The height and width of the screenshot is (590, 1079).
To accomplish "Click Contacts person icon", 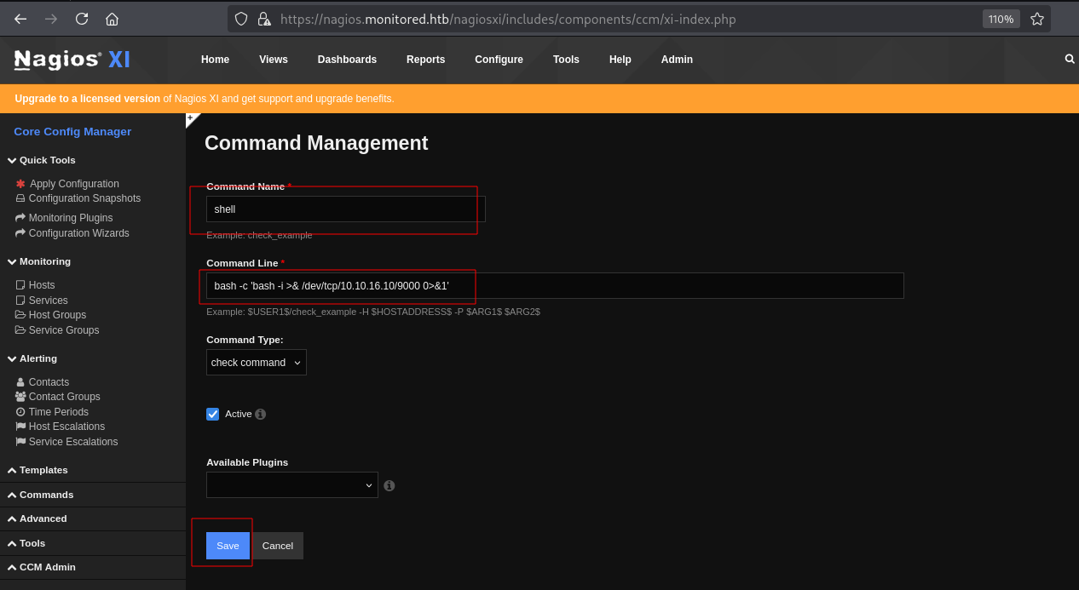I will [x=20, y=382].
